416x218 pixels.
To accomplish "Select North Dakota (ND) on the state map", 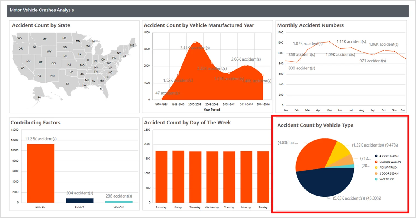I will [64, 38].
